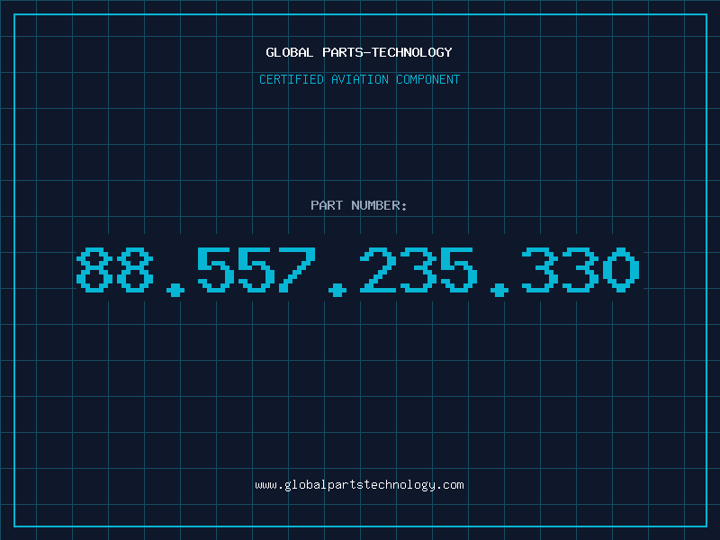
Task: Click the part number 88.557.235.330
Action: click(357, 272)
